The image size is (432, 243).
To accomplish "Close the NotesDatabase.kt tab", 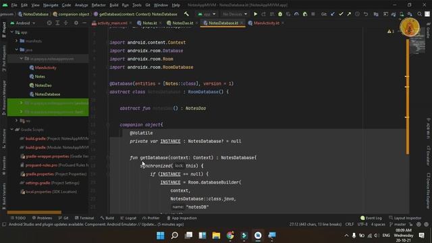I will pos(242,23).
